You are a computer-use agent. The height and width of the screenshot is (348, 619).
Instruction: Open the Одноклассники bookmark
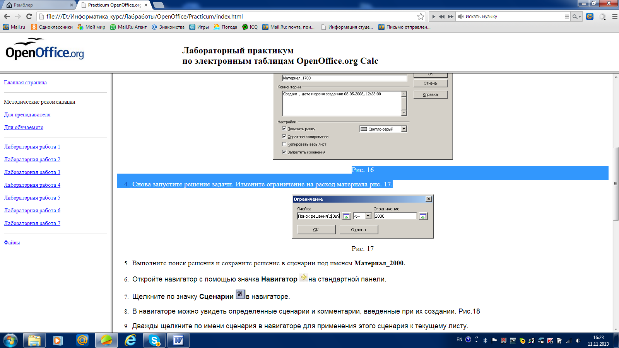pos(52,27)
